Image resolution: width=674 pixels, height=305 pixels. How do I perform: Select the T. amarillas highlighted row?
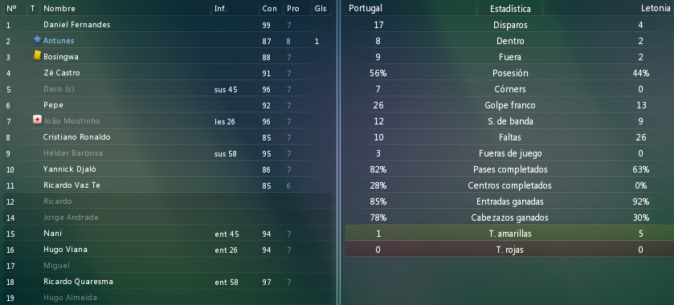[509, 234]
